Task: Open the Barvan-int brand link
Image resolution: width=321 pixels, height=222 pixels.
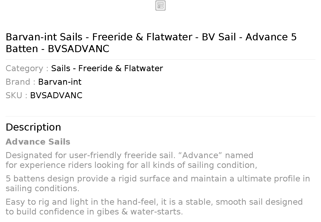Action: pos(60,82)
